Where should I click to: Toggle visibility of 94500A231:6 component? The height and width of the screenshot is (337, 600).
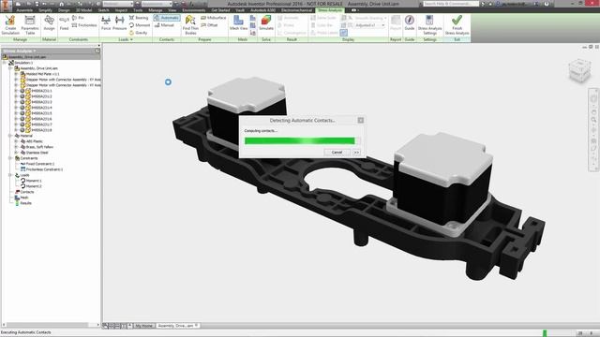(x=22, y=119)
